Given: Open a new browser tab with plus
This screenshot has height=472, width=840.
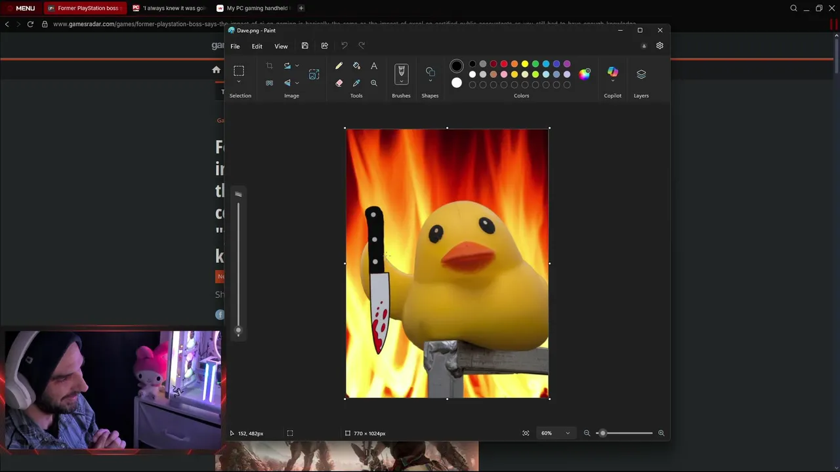Looking at the screenshot, I should [x=301, y=9].
